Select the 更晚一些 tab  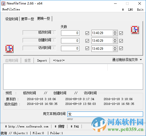pyautogui.click(x=44, y=19)
